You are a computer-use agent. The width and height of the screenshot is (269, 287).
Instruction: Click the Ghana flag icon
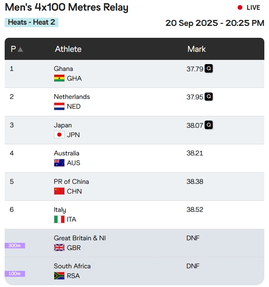coord(59,78)
